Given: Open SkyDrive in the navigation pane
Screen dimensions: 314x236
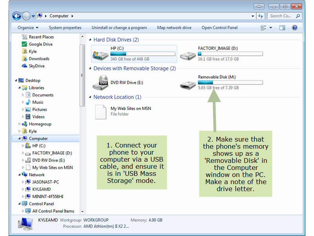Looking at the screenshot, I should pyautogui.click(x=37, y=66).
